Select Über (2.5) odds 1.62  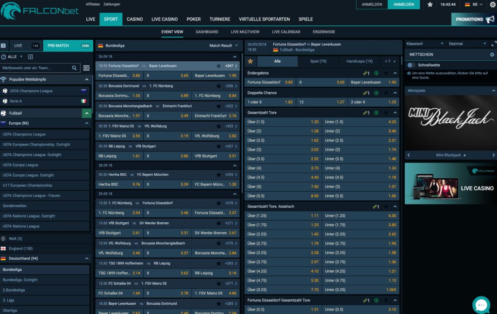pyautogui.click(x=283, y=140)
